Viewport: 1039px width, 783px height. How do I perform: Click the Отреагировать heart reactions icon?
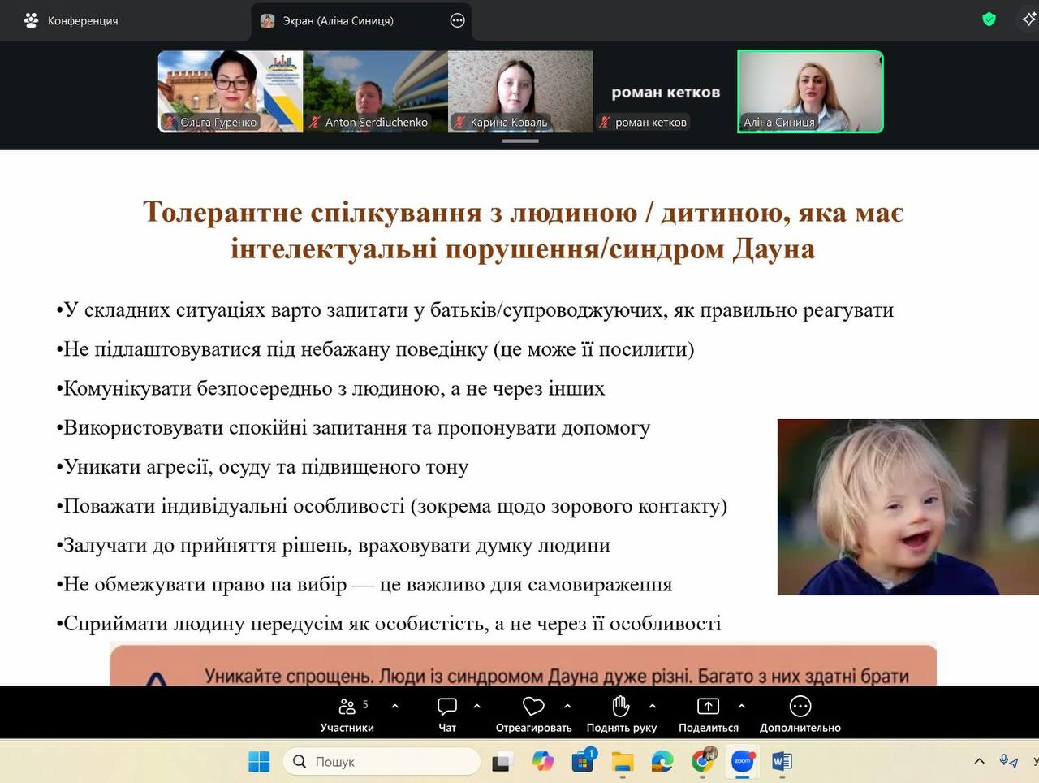click(533, 707)
